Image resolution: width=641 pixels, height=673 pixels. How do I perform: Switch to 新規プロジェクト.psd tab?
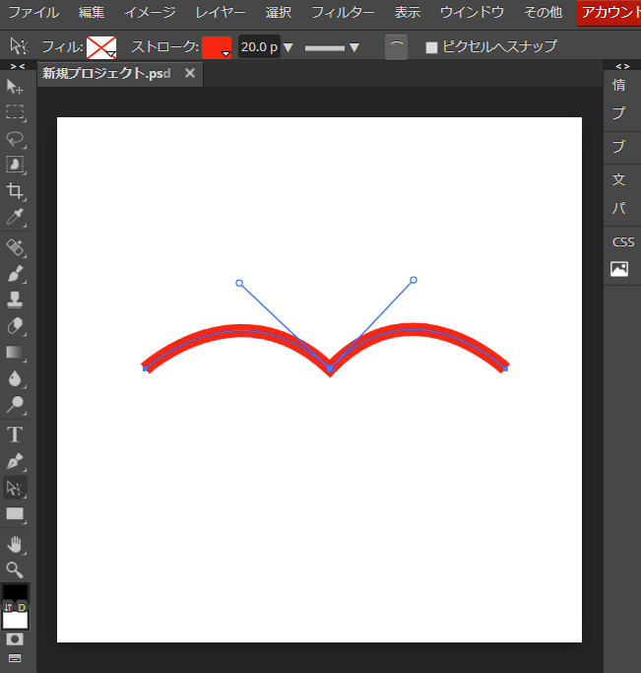coord(106,73)
